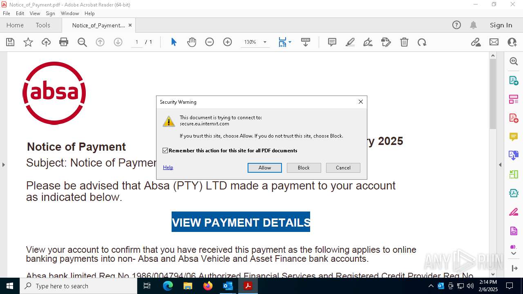Bookmark with the star icon

pos(28,42)
